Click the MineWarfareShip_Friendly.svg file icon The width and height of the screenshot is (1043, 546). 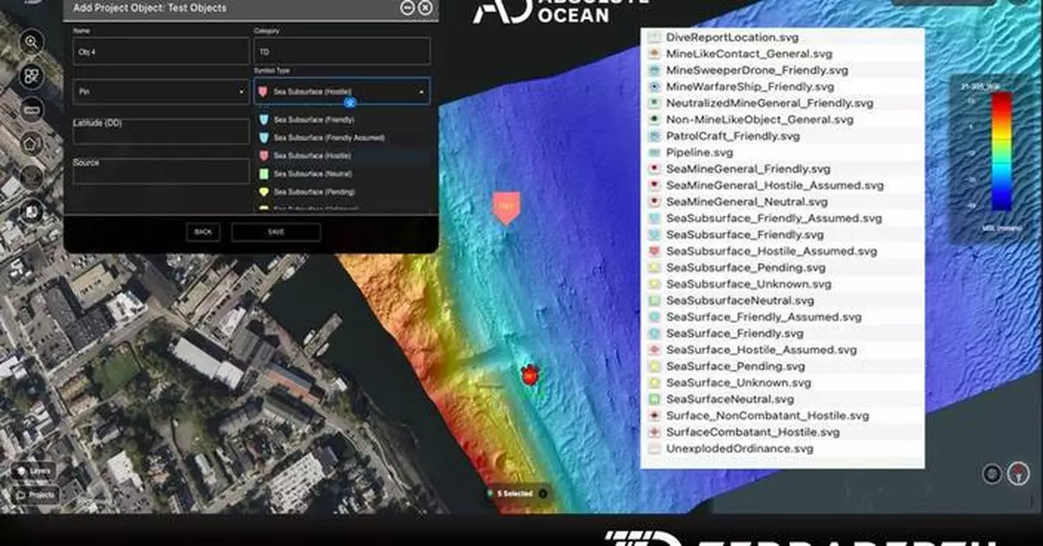[655, 87]
